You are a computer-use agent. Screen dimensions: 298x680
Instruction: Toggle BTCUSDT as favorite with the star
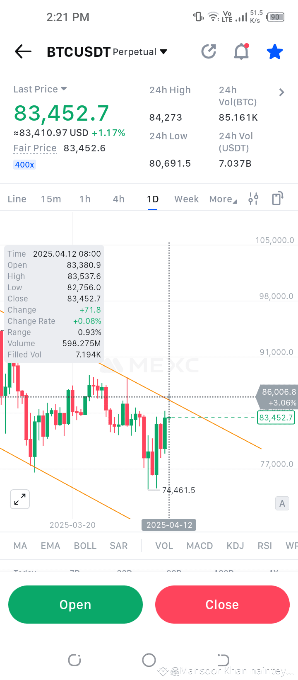click(274, 51)
